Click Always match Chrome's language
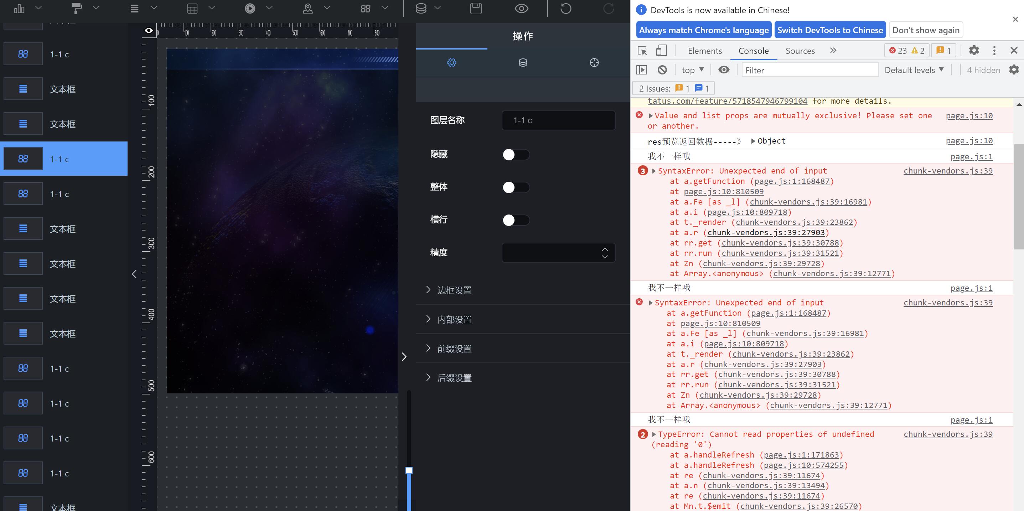Image resolution: width=1024 pixels, height=511 pixels. (704, 30)
